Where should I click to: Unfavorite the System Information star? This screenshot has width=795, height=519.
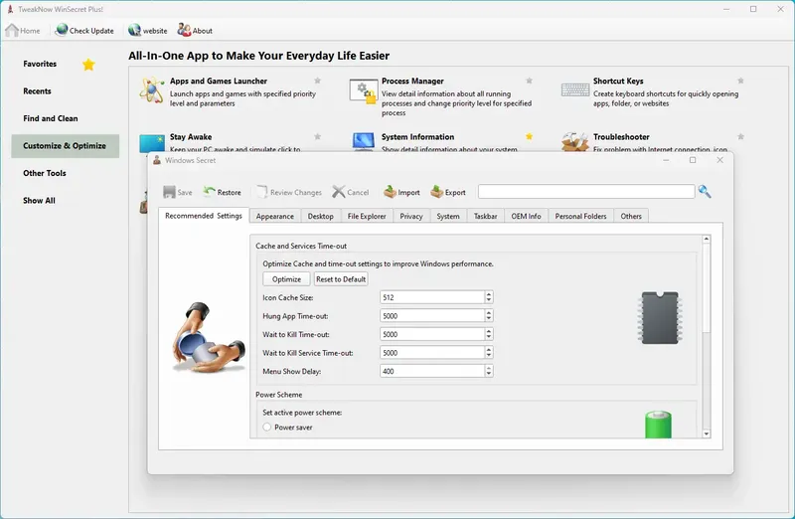tap(529, 136)
